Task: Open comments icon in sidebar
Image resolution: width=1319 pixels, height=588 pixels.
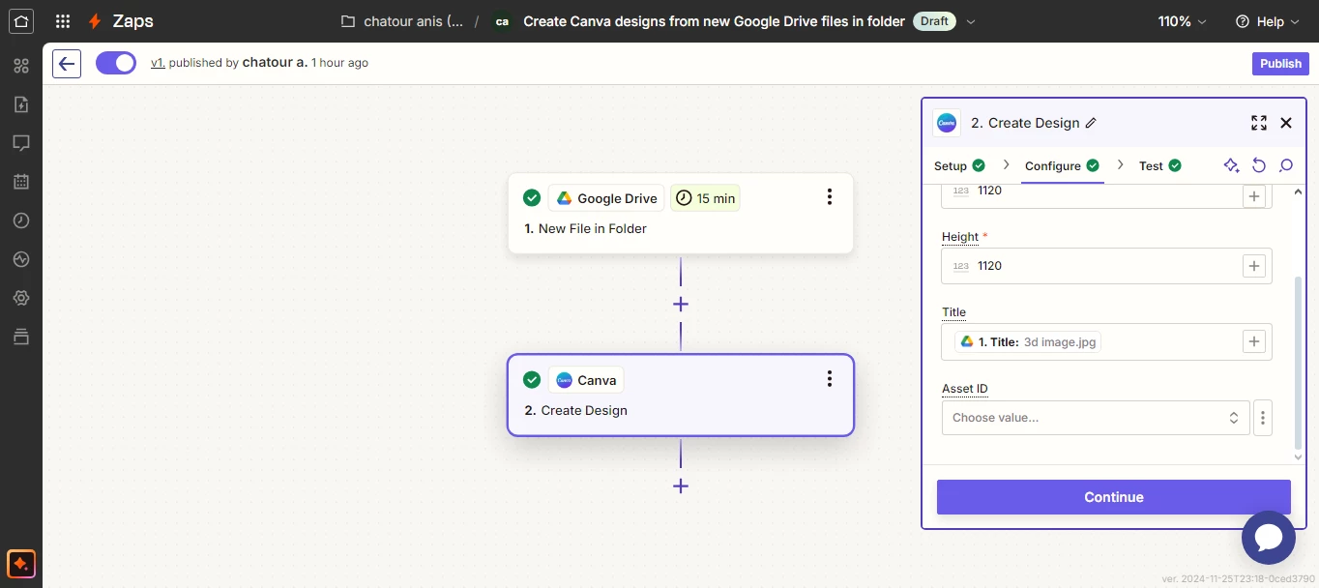Action: pos(21,143)
